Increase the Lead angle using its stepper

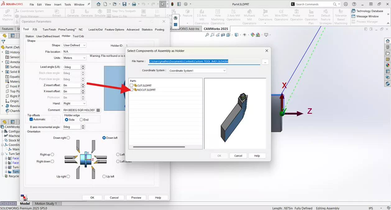(x=83, y=65)
